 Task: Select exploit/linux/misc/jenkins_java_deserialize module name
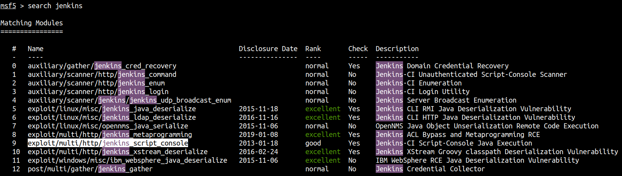pos(112,109)
